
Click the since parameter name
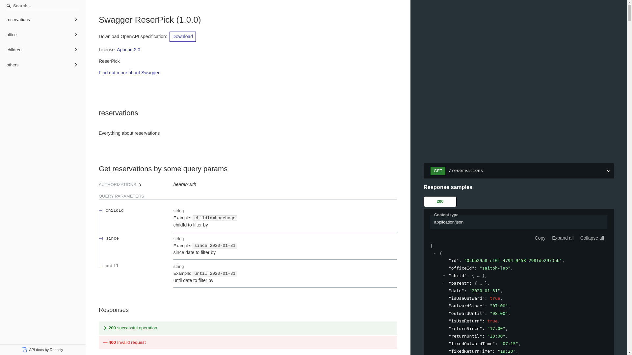pyautogui.click(x=112, y=238)
